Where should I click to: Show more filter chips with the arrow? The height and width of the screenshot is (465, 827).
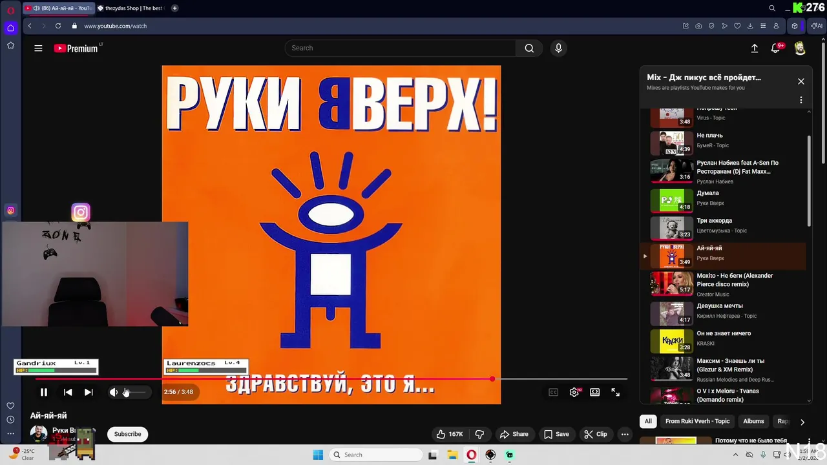point(802,422)
